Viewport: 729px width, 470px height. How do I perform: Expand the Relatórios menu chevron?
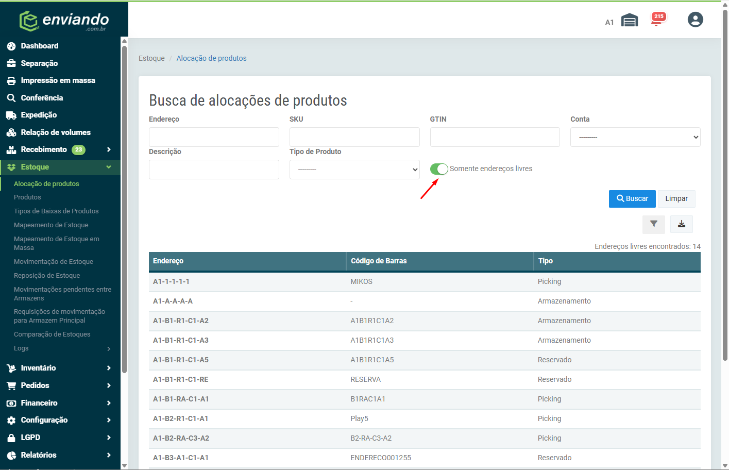109,455
